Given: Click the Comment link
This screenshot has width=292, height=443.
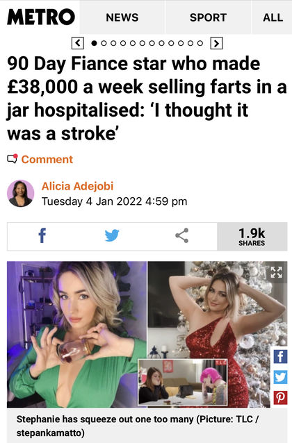Looking at the screenshot, I should 47,159.
